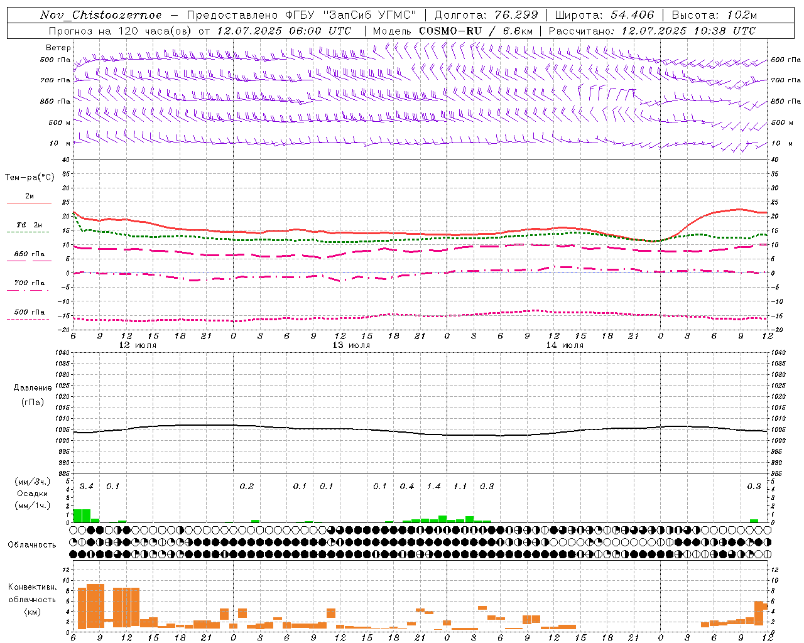Image resolution: width=804 pixels, height=643 pixels.
Task: Select the longitude value Долгота: 76.299
Action: point(486,15)
